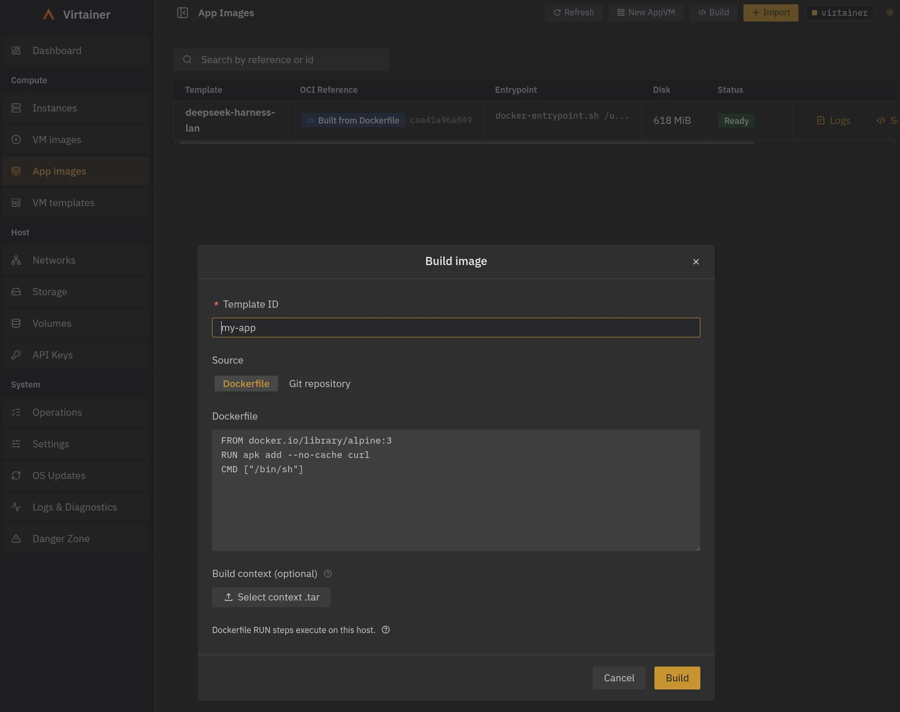The image size is (900, 712).
Task: Select the Dockerfile source option
Action: coord(246,384)
